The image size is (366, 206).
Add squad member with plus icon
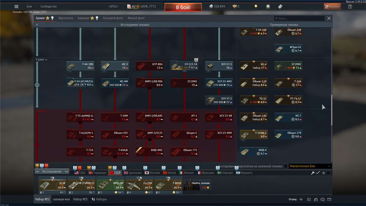click(x=301, y=199)
